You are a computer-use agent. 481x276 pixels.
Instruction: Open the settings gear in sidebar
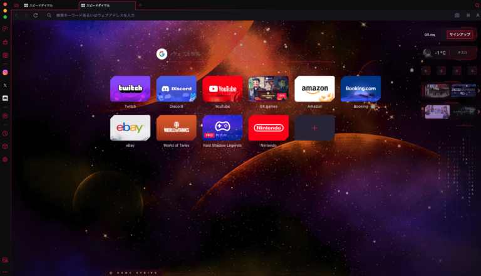pos(5,159)
